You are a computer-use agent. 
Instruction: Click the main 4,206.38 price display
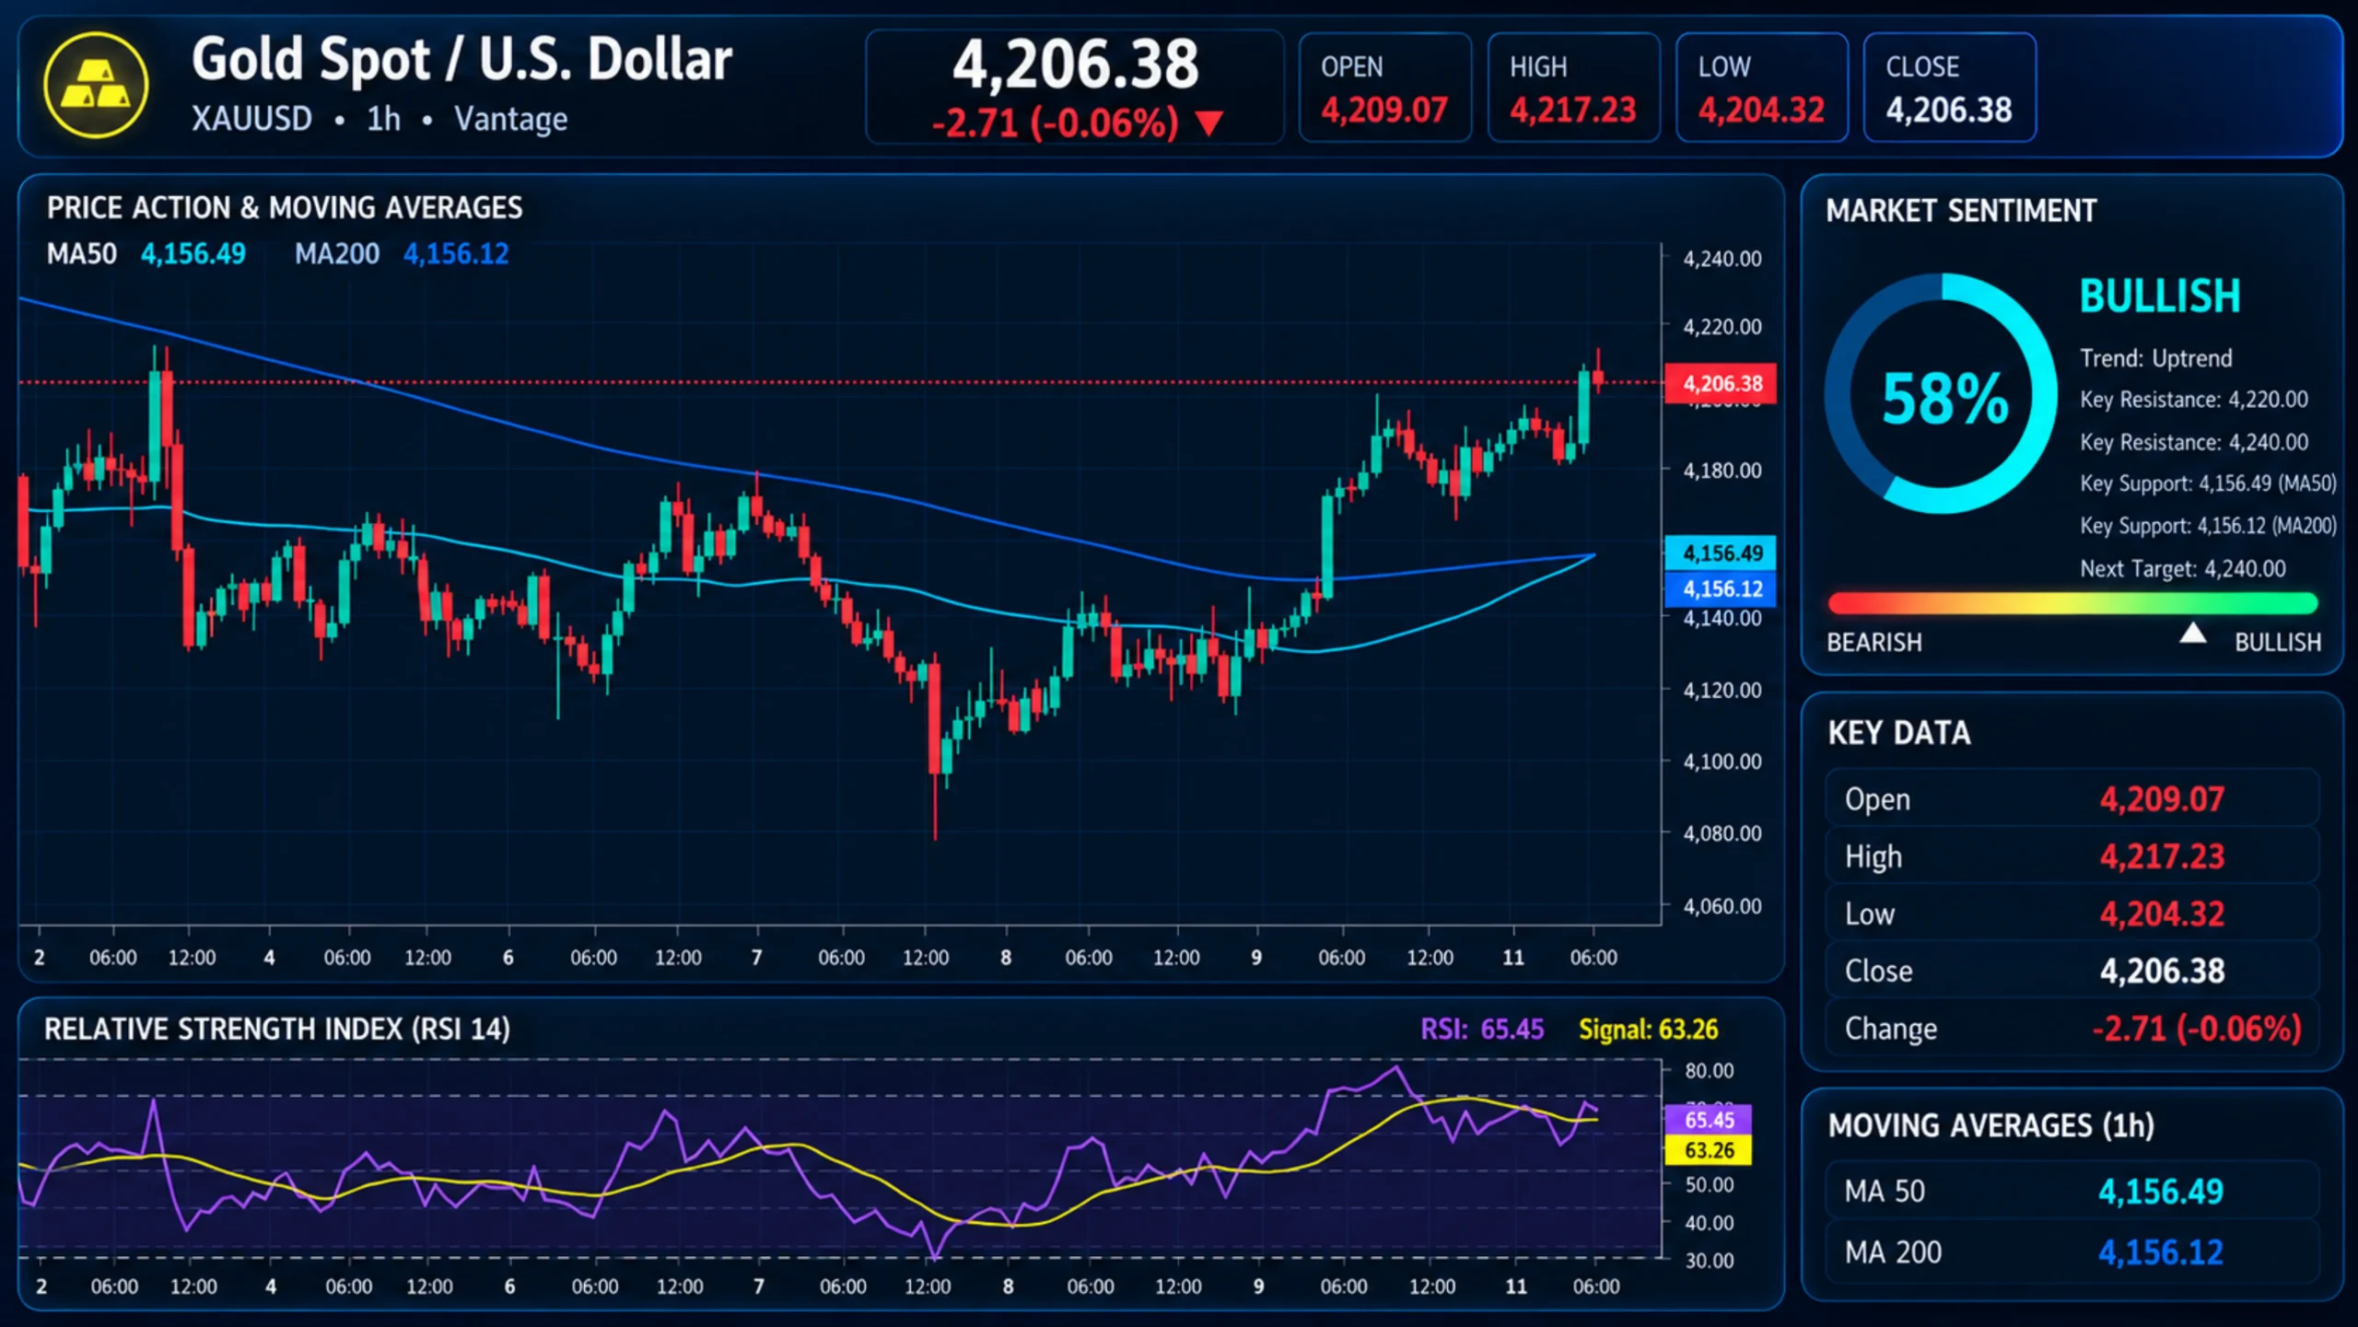pos(1075,64)
